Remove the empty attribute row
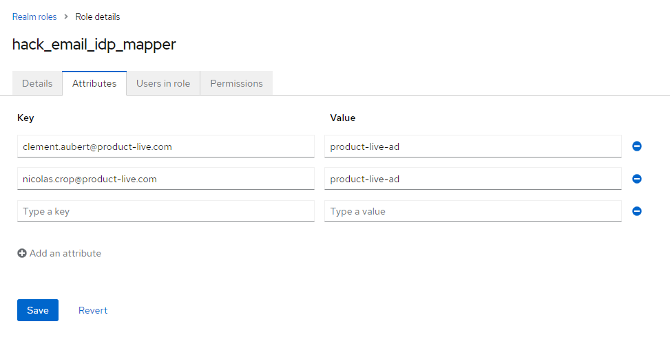670x337 pixels. [x=637, y=211]
